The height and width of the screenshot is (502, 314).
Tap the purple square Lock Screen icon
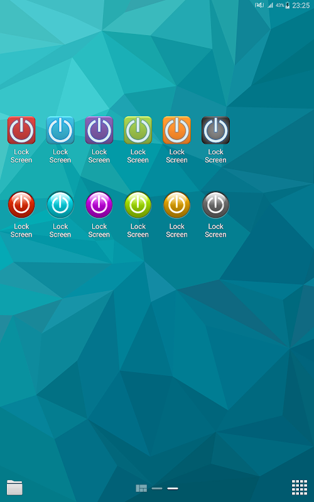99,131
